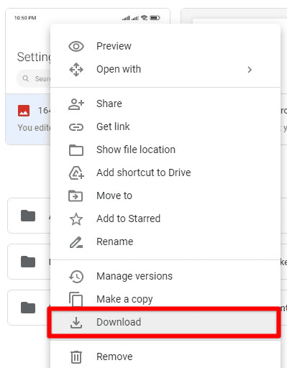Click the Remove trash icon

point(76,357)
